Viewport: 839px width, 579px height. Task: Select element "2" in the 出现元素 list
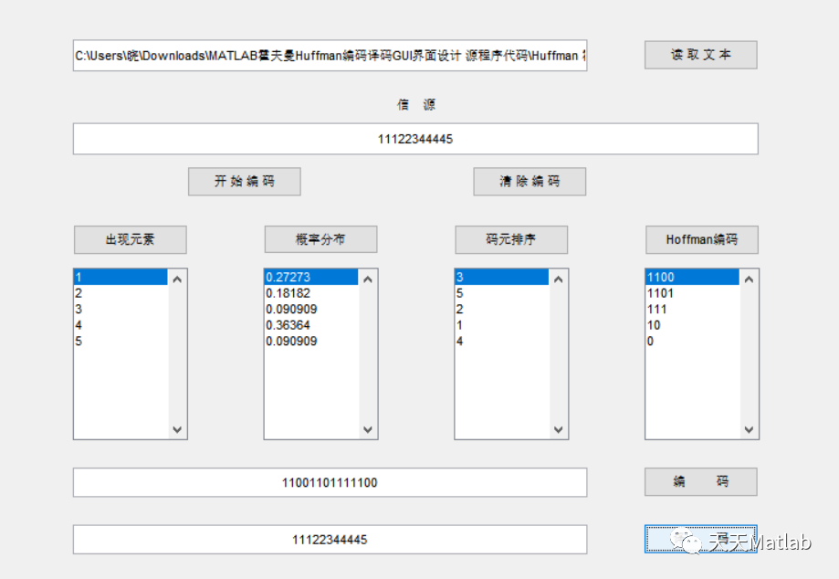[119, 292]
